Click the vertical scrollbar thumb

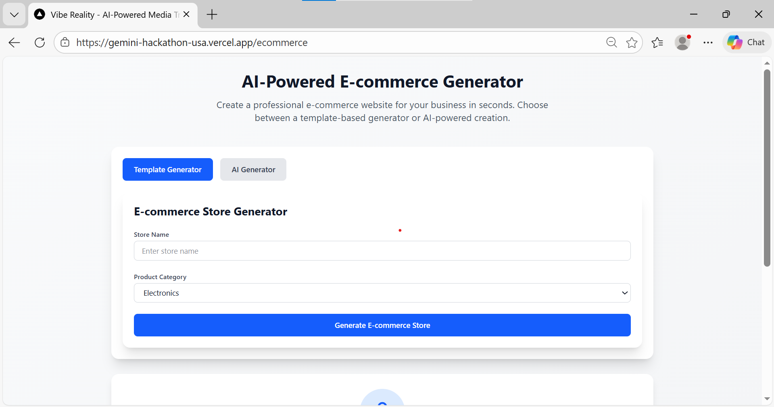click(767, 168)
